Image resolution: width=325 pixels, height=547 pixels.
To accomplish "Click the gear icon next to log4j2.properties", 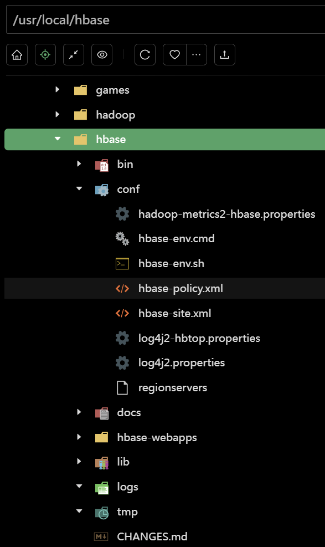I will 123,362.
